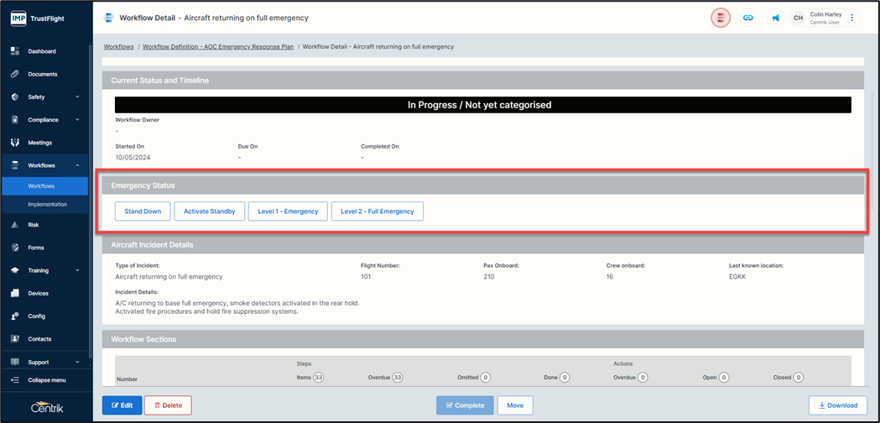Click the Download button
This screenshot has width=880, height=423.
838,405
